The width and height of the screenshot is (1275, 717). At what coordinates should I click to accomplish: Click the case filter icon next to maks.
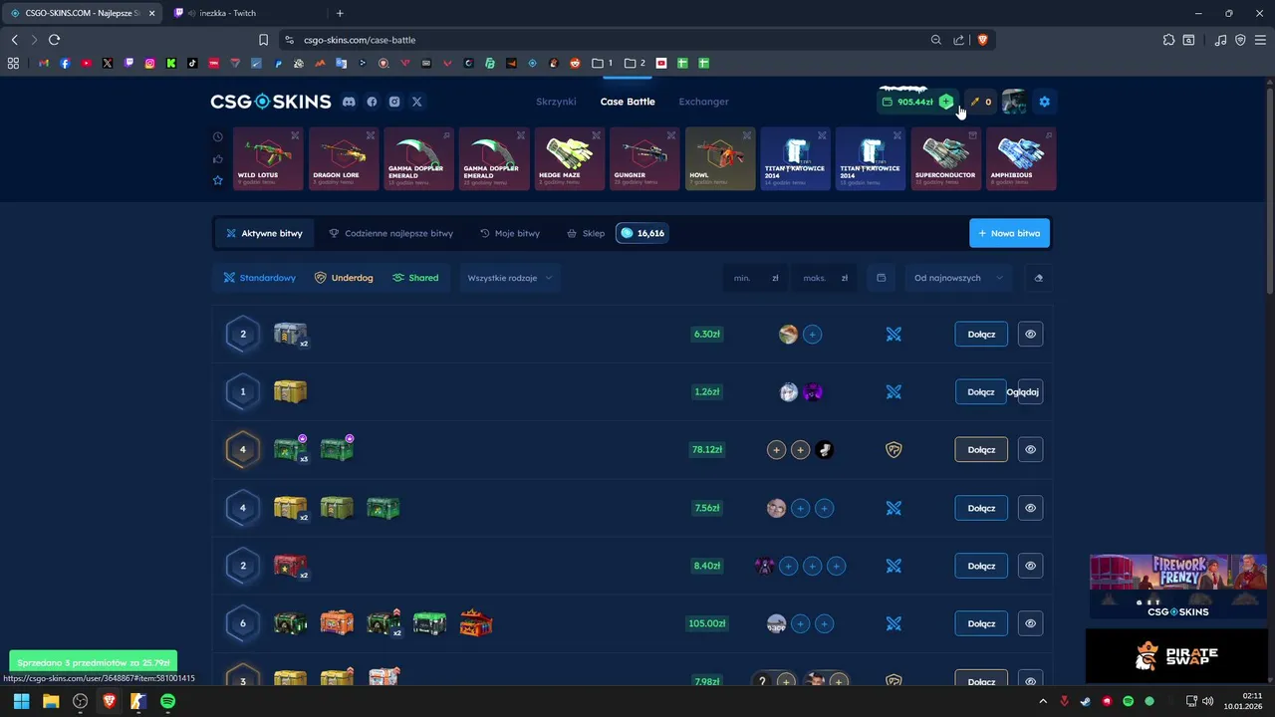click(881, 278)
